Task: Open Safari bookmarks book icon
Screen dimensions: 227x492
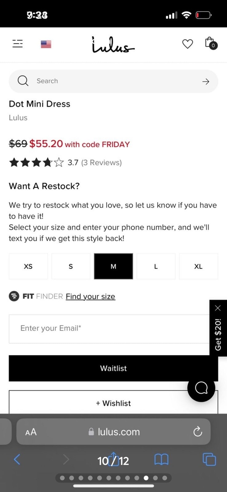Action: pos(161,460)
